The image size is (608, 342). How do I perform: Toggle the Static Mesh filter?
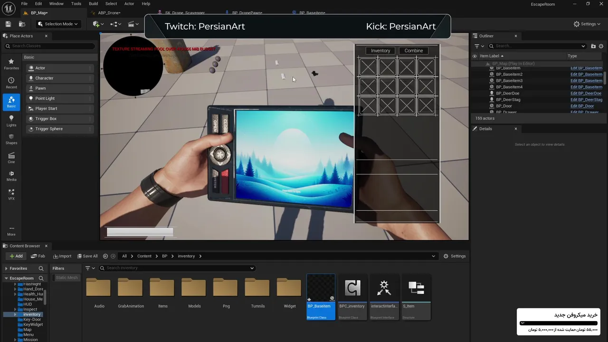[66, 278]
